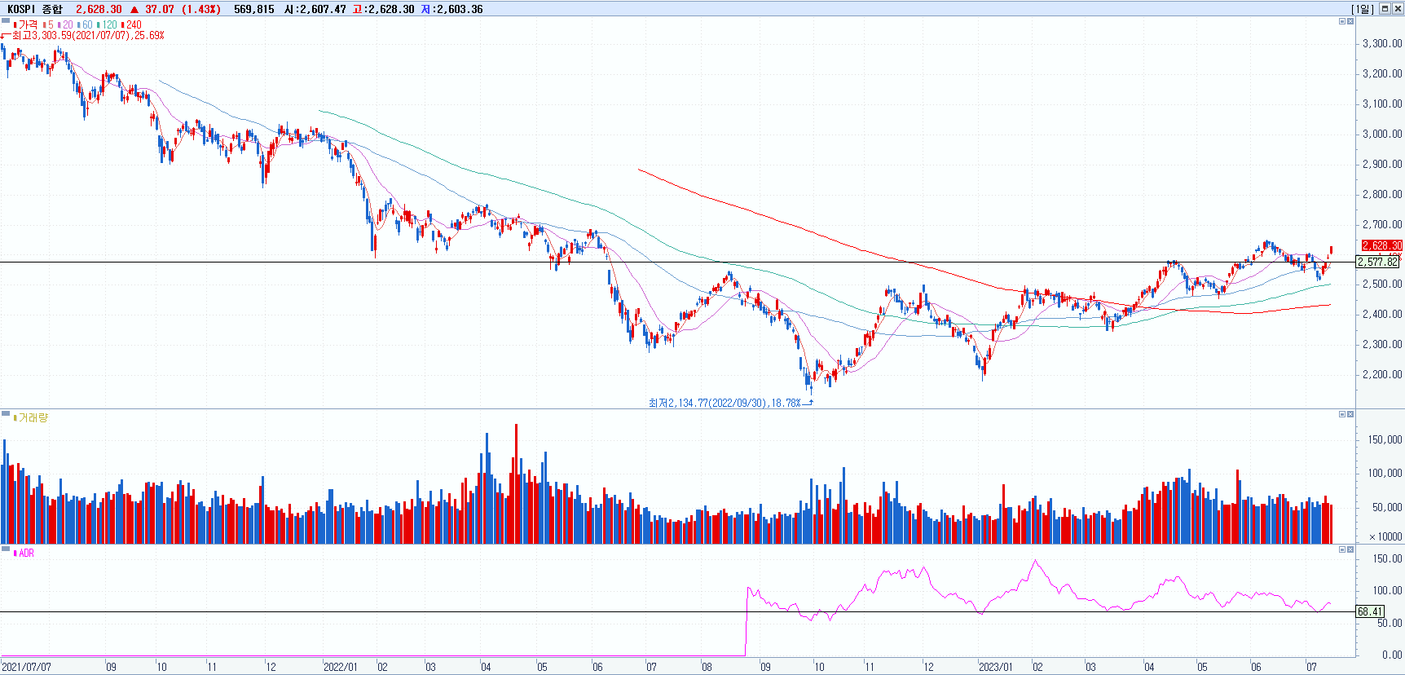This screenshot has width=1405, height=675.
Task: Maximize the KOSPI chart window
Action: [x=1385, y=9]
